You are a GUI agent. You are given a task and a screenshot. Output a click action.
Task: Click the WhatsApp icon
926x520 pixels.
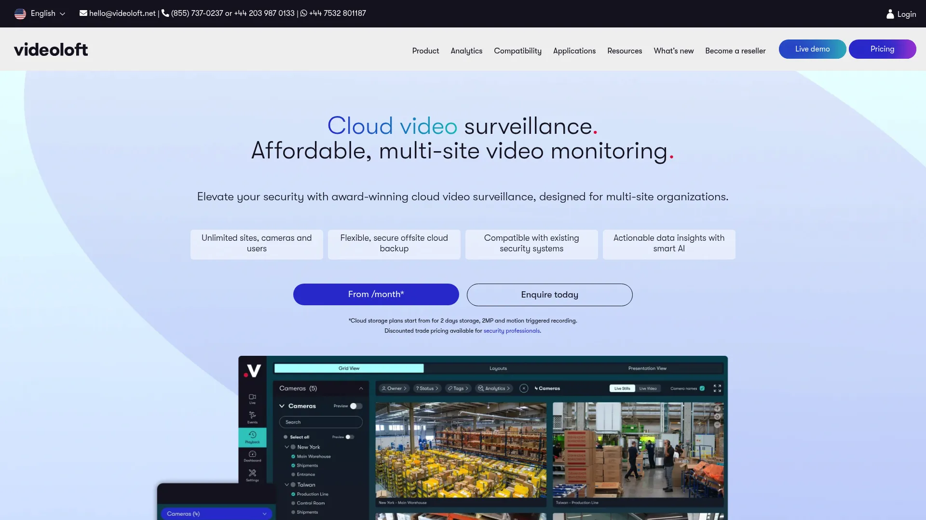coord(304,13)
